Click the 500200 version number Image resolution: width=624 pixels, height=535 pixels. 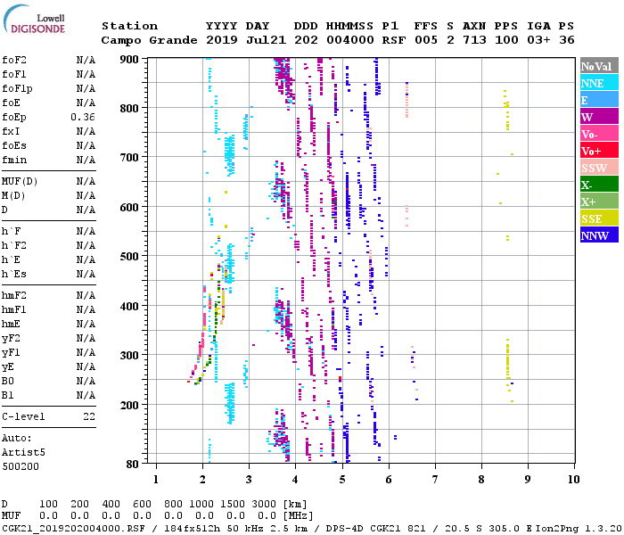(21, 466)
